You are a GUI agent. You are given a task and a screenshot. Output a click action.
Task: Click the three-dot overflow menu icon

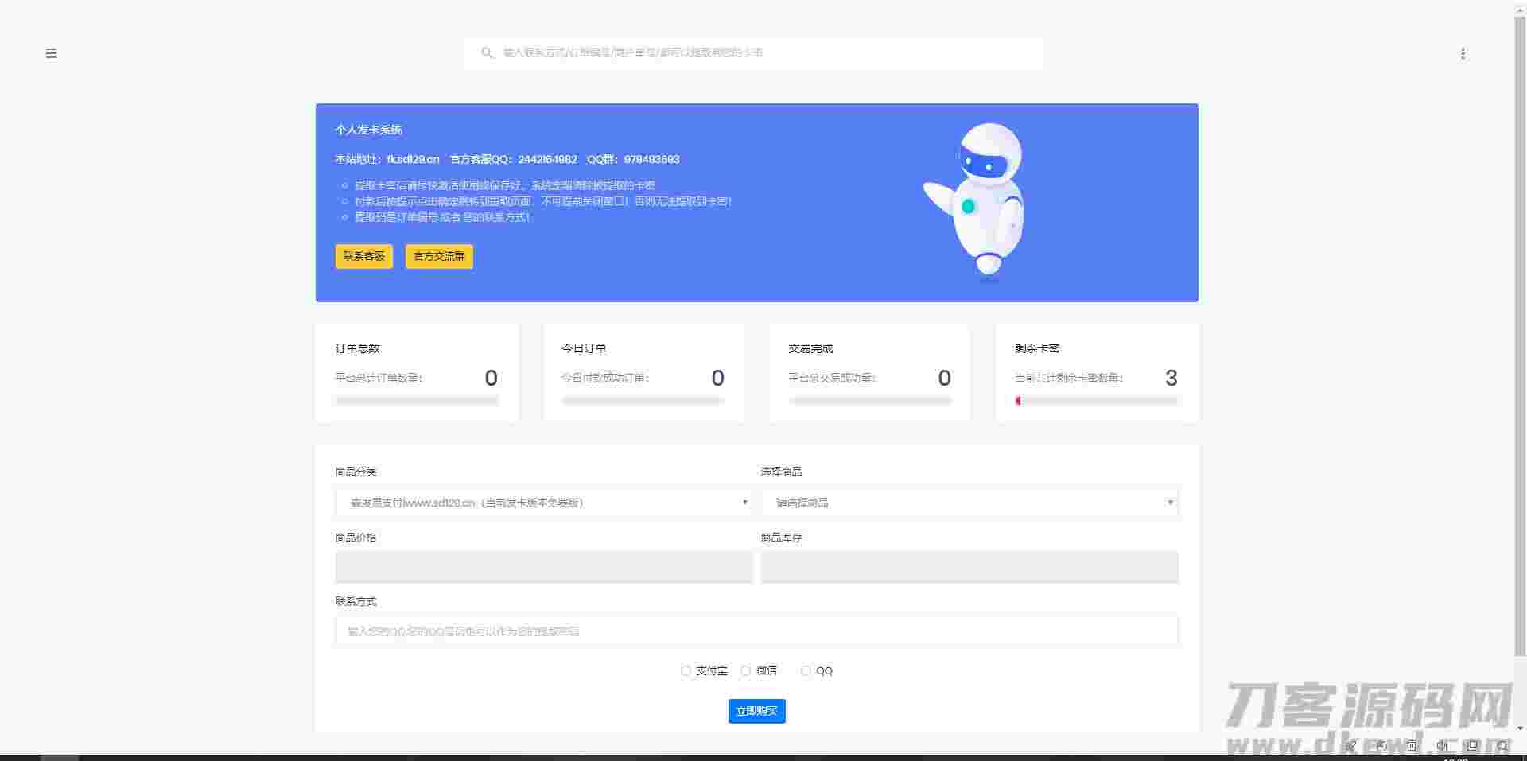1463,53
